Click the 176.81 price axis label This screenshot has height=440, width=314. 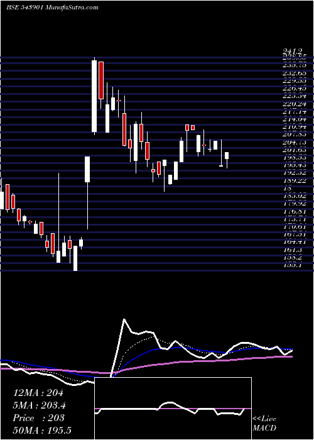click(294, 211)
